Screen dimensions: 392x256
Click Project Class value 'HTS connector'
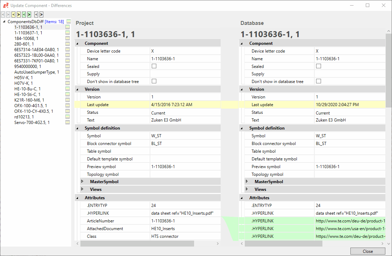(x=165, y=236)
